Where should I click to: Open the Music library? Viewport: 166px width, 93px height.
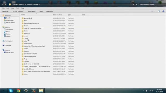click(x=8, y=32)
